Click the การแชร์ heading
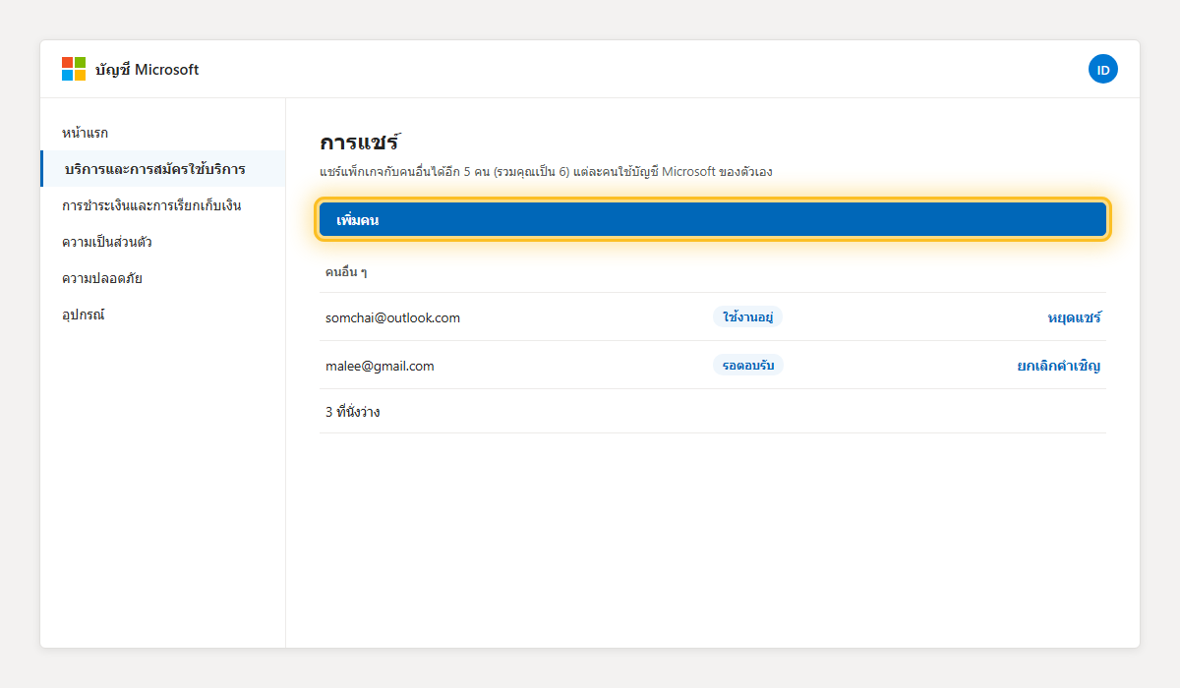The image size is (1180, 688). [360, 142]
